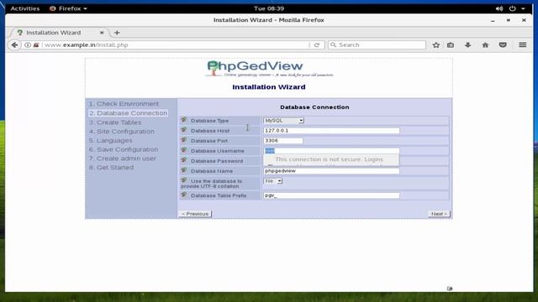Go to step 1 Check Environment
The image size is (538, 302).
(x=124, y=104)
